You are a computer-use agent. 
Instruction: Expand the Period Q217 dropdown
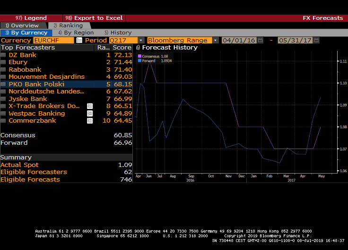[141, 41]
